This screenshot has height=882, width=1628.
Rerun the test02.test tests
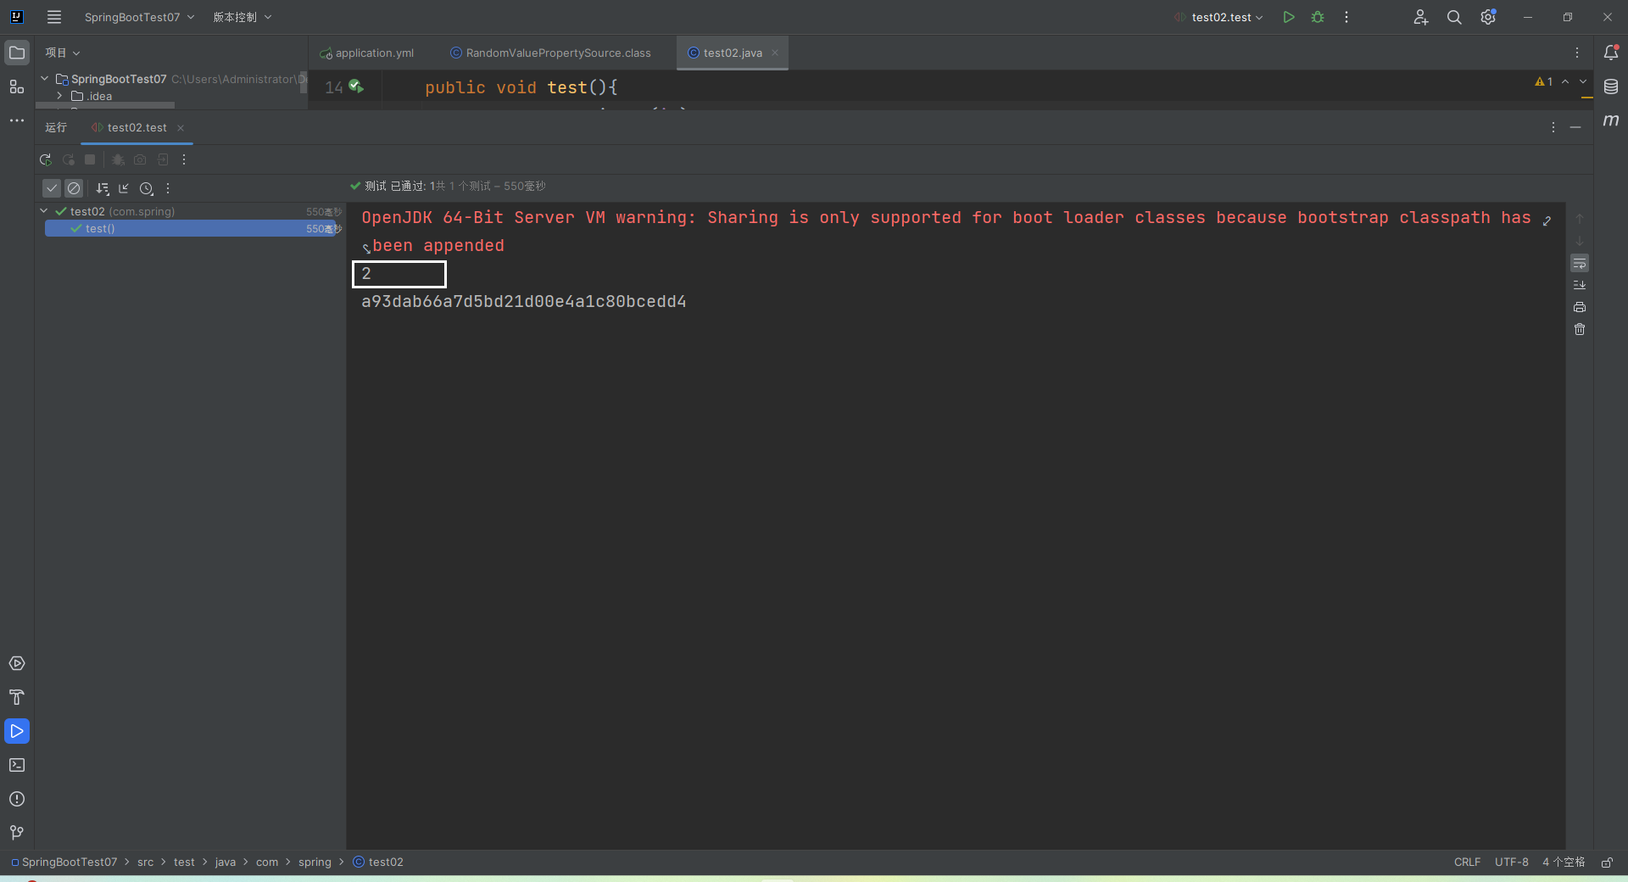click(x=46, y=159)
